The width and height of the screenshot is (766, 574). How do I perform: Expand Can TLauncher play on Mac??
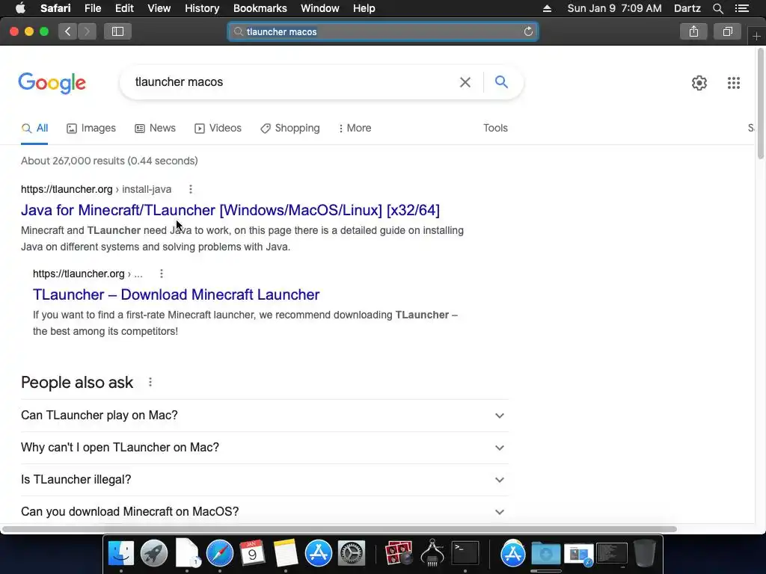(265, 416)
